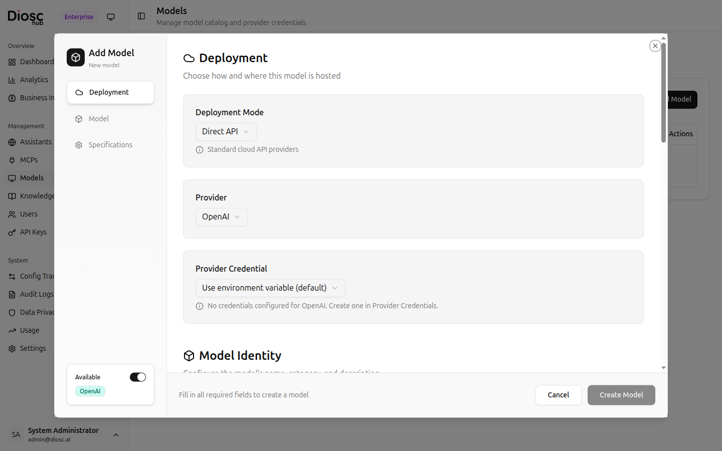Image resolution: width=722 pixels, height=451 pixels.
Task: Click 'Manage model catalog and provider credentials' subtitle
Action: [x=231, y=23]
